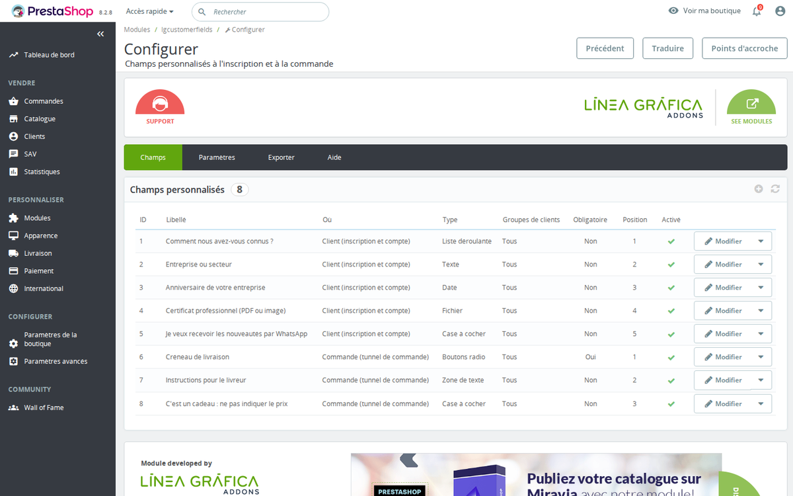
Task: Open the Aide tab
Action: [x=334, y=157]
